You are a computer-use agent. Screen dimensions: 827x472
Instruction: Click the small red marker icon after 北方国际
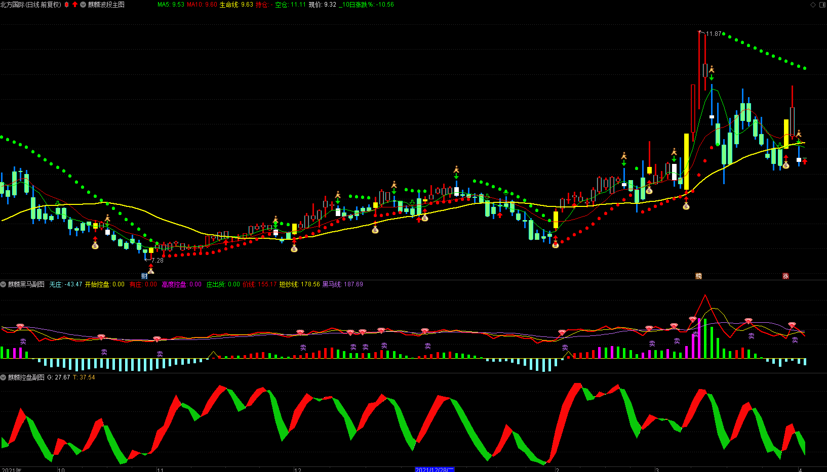pos(67,5)
